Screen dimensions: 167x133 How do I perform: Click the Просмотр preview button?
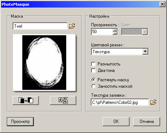click(x=20, y=121)
